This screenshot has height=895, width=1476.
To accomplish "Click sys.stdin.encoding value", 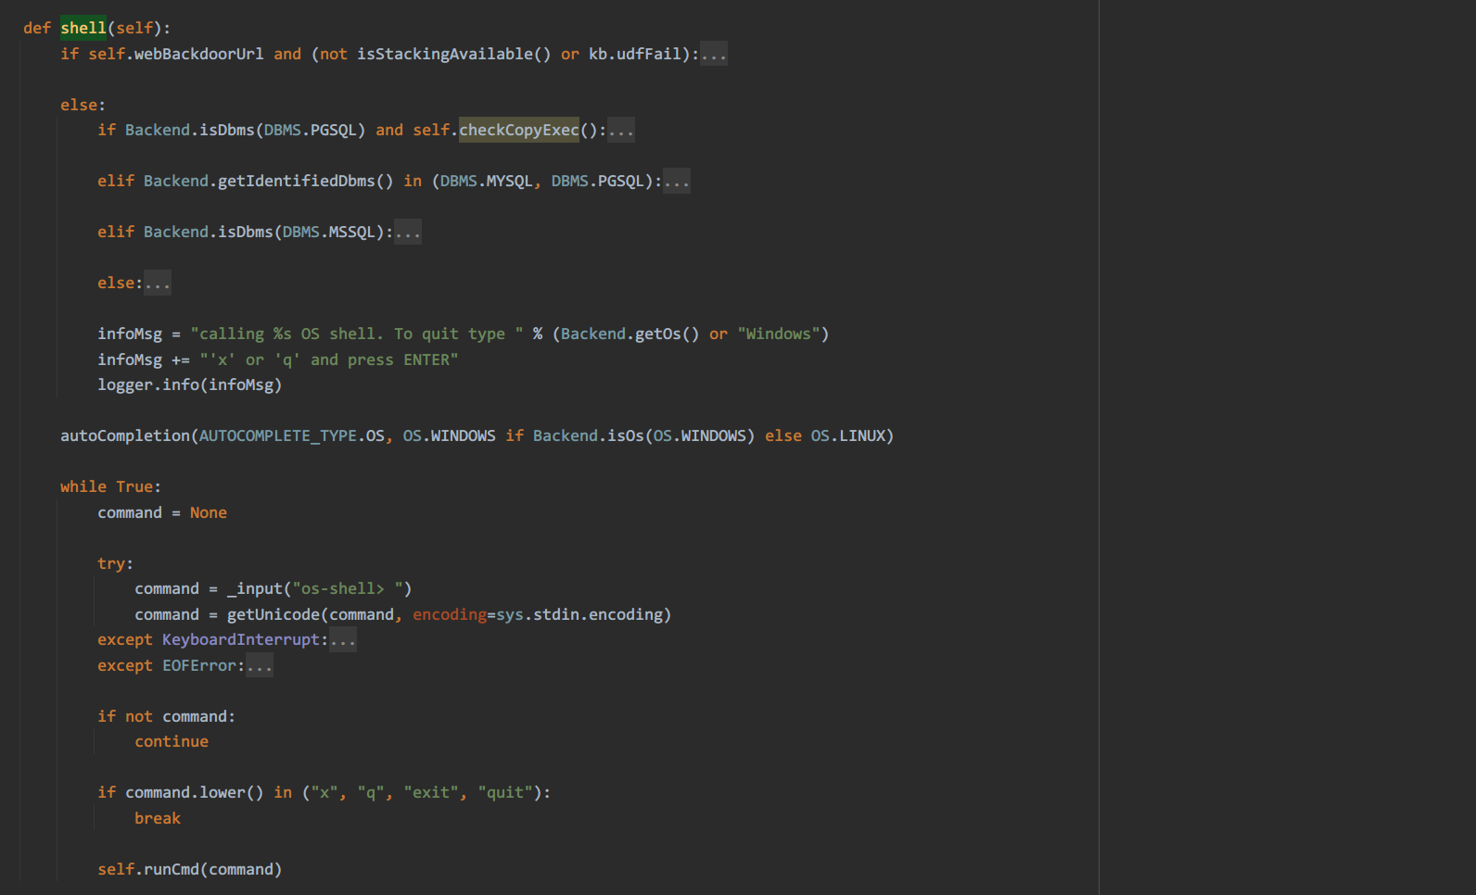I will click(x=579, y=614).
